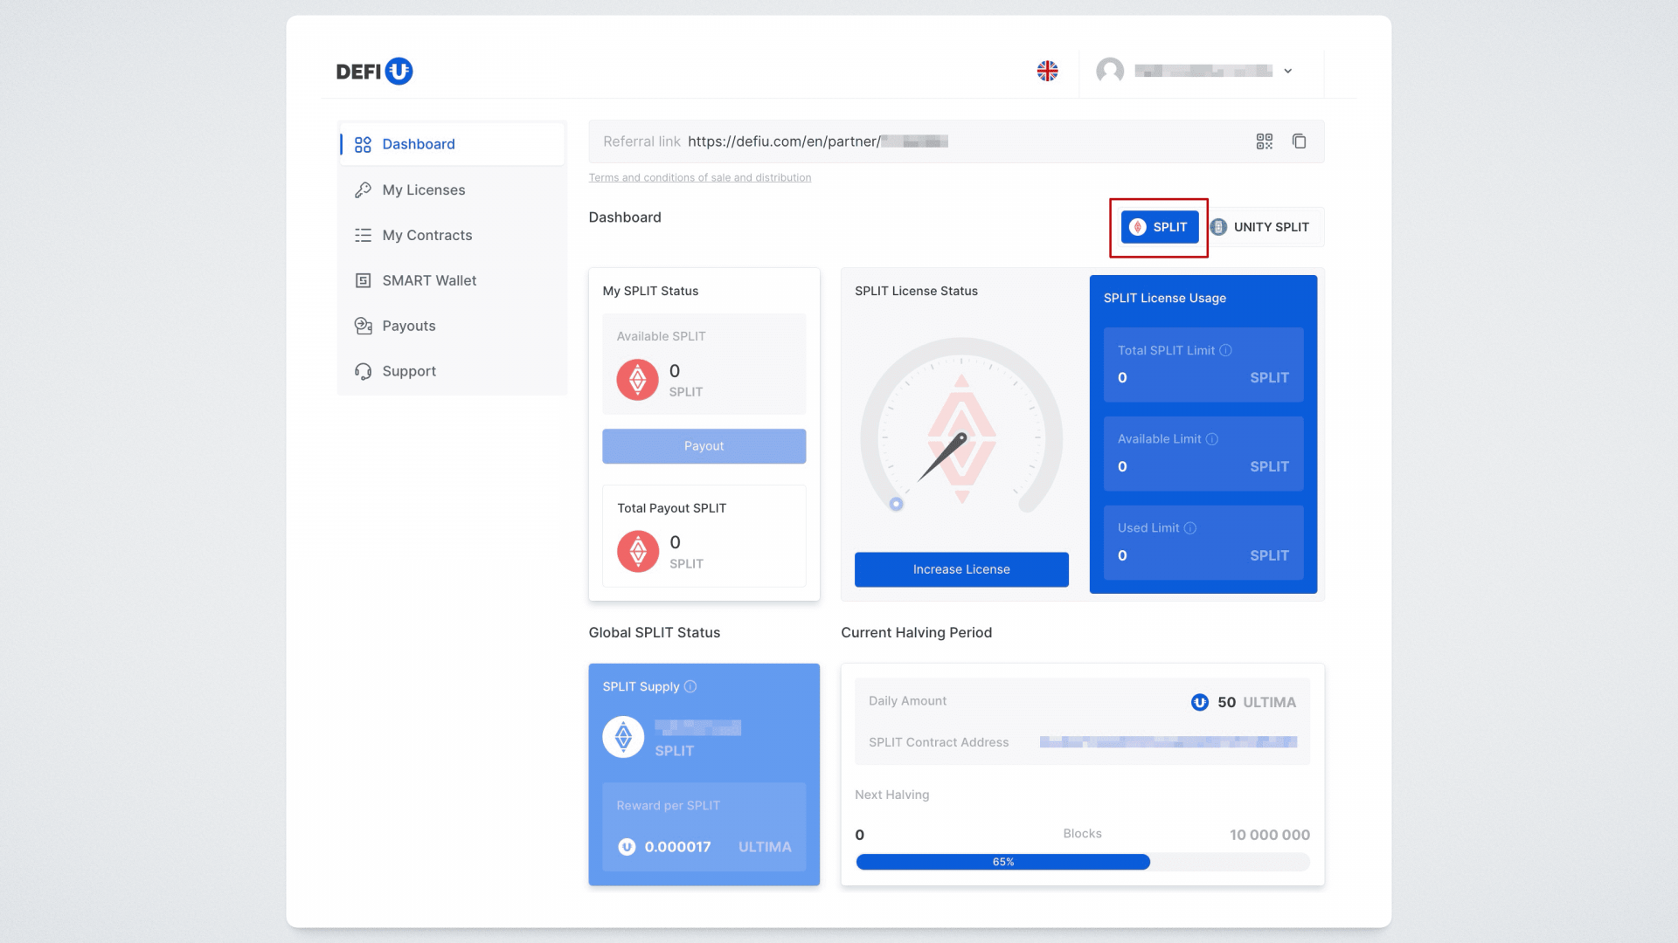The width and height of the screenshot is (1678, 943).
Task: Show the referral link QR code
Action: pyautogui.click(x=1264, y=141)
